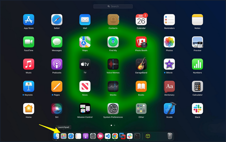Select the first Launchpad page dot
This screenshot has width=226, height=142.
pos(111,125)
